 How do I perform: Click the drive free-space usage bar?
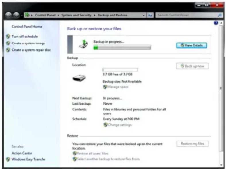coord(120,70)
